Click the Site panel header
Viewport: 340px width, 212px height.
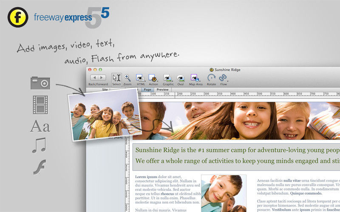pos(105,89)
